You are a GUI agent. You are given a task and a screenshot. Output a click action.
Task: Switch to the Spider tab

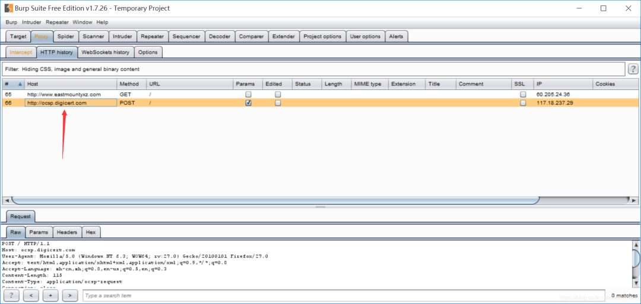click(65, 36)
